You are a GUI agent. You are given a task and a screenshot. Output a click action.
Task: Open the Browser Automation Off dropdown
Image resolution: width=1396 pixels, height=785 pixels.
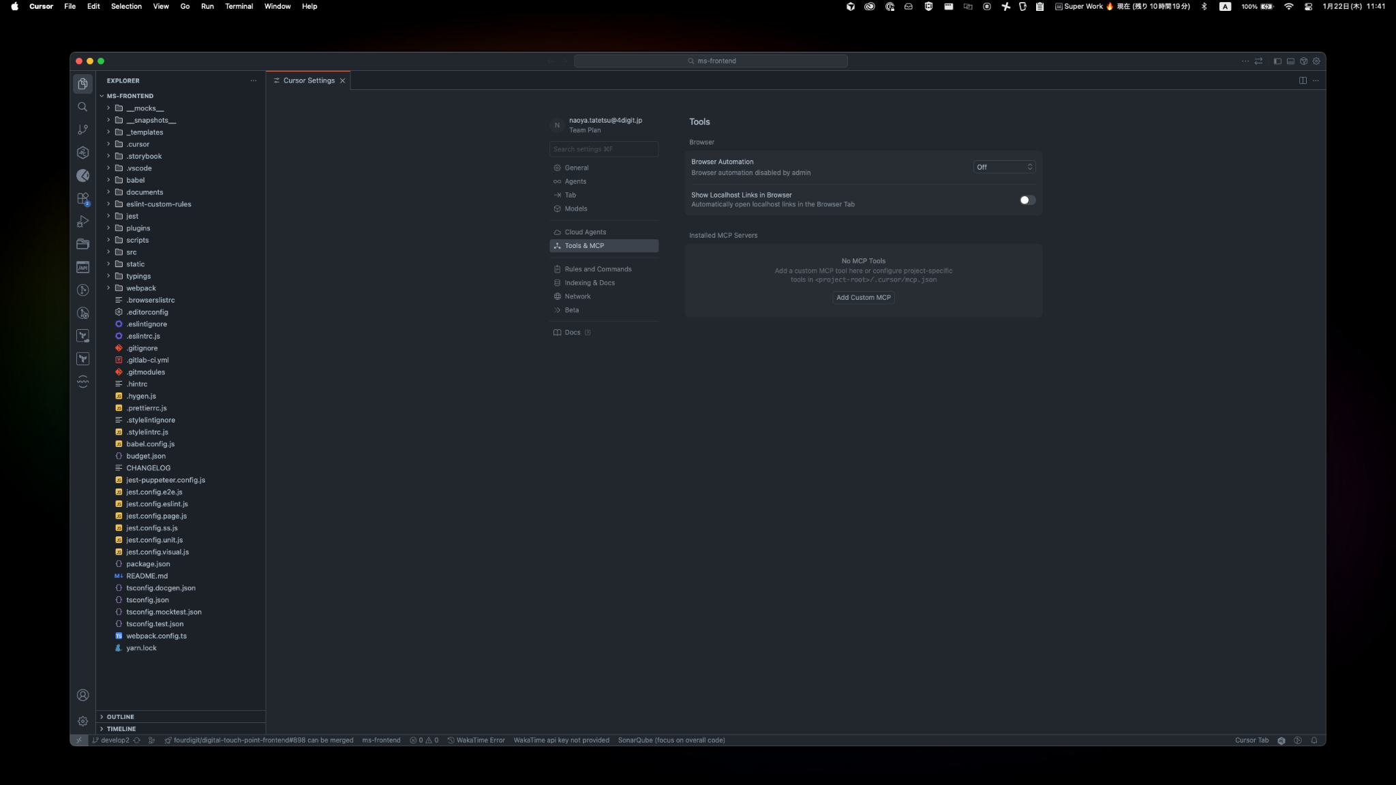coord(1004,167)
